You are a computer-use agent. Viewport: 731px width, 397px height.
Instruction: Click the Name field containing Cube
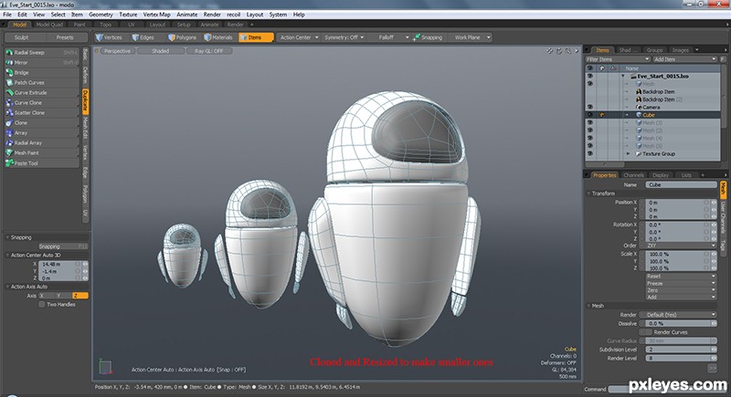681,184
